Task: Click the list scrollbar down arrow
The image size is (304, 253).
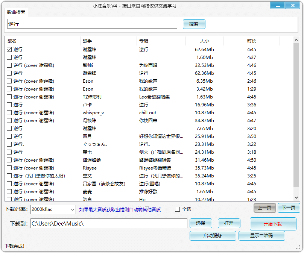Action: click(296, 198)
